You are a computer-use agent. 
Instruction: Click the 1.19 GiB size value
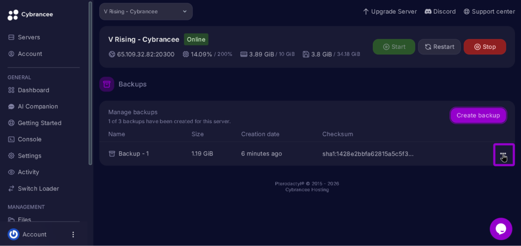tap(202, 153)
